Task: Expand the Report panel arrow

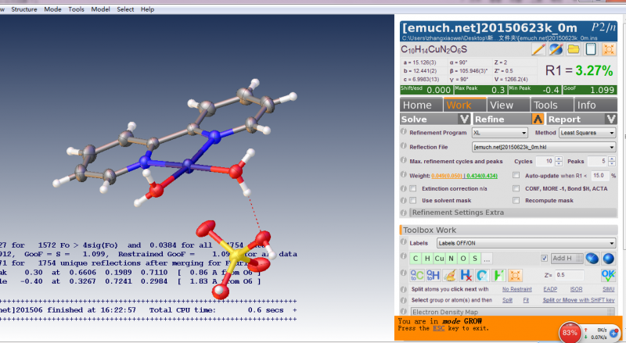Action: (611, 119)
